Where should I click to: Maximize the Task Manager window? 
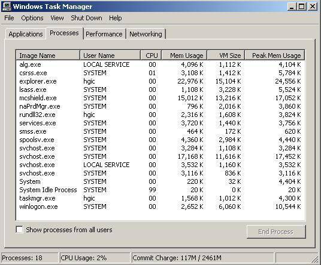coord(302,7)
